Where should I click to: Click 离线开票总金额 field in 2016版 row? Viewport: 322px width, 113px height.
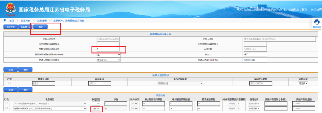click(x=304, y=104)
